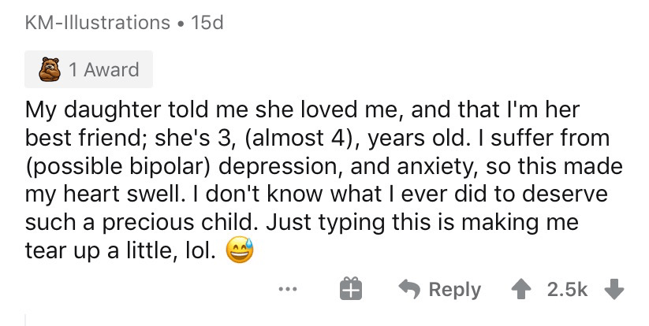The height and width of the screenshot is (326, 649).
Task: Collapse thread via the vertical line below comment
Action: (x=26, y=320)
